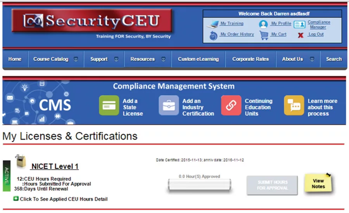This screenshot has height=213, width=349.
Task: Click the Date Certified 2015-11-13 text
Action: click(x=200, y=160)
